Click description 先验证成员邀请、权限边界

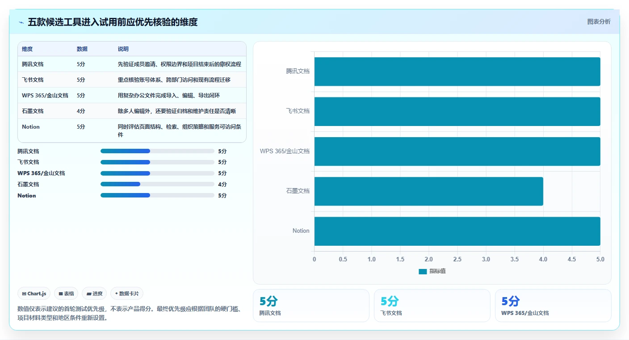[180, 64]
